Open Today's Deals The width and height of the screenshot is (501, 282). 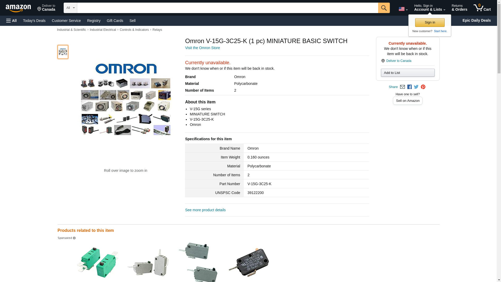[34, 21]
